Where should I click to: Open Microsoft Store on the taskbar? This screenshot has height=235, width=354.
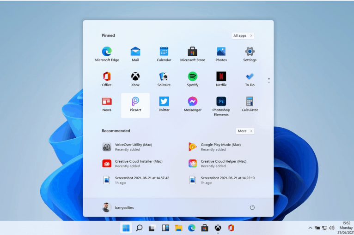click(x=205, y=228)
